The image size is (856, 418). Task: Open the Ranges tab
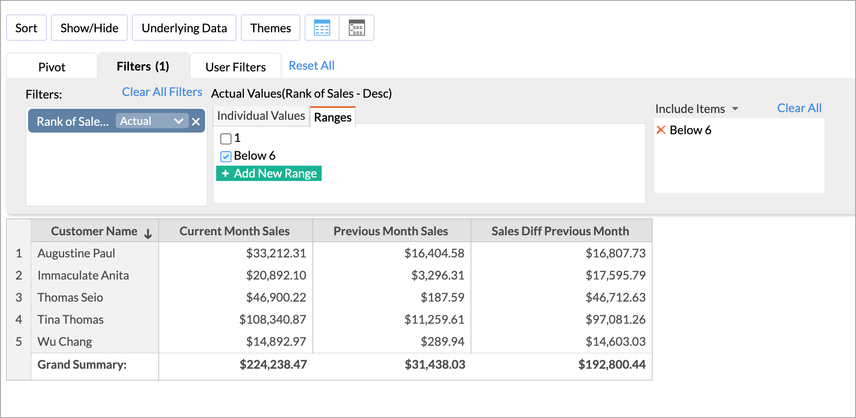[333, 118]
